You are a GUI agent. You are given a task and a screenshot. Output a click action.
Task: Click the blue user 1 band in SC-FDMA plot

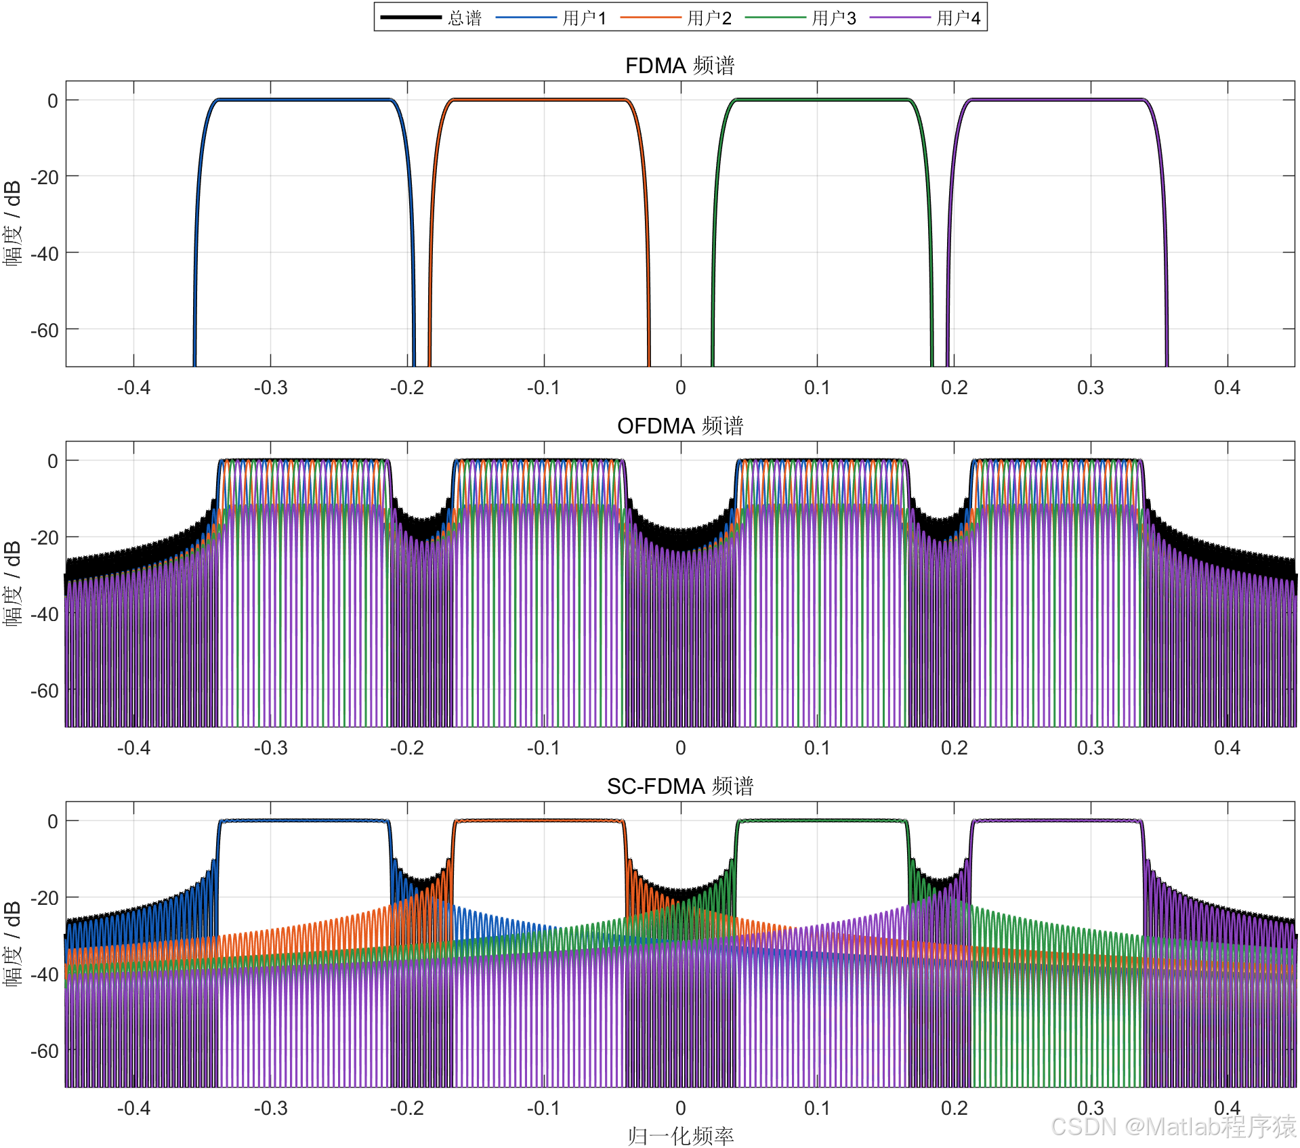pyautogui.click(x=304, y=821)
